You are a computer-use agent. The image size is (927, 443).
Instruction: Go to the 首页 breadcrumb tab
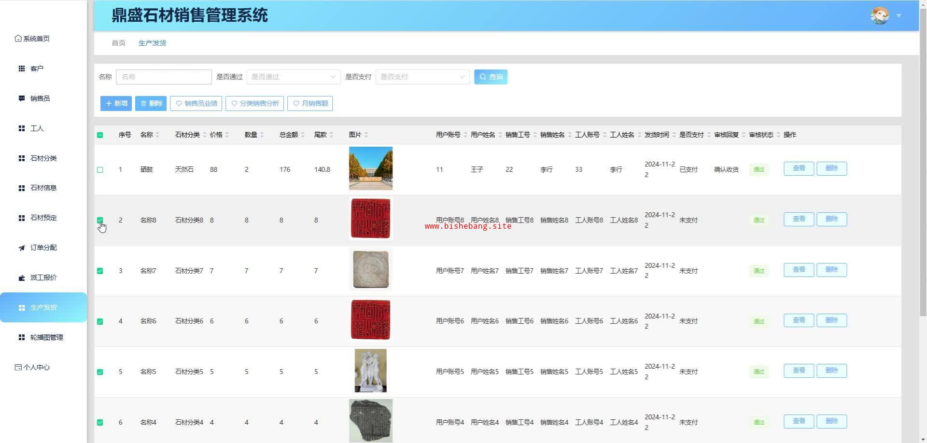pos(118,43)
